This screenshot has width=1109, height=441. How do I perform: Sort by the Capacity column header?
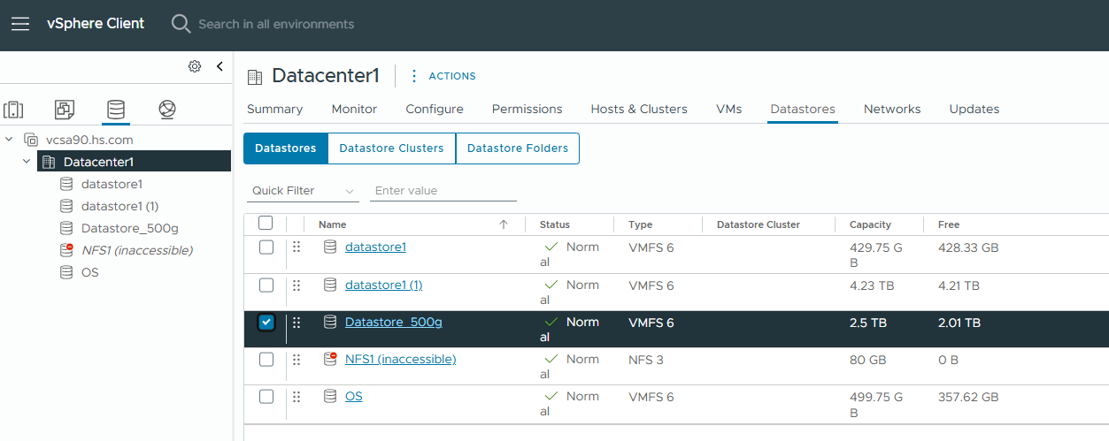point(870,224)
